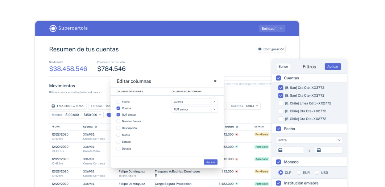Click the first row's Pendiente status badge
The height and width of the screenshot is (187, 385).
click(x=262, y=134)
